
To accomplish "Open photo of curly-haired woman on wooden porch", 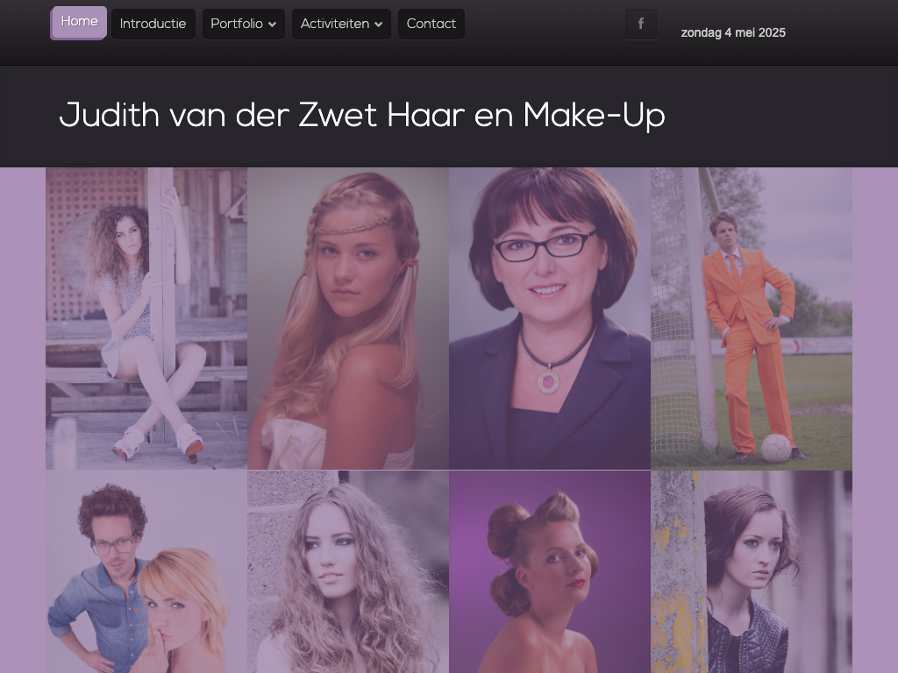I will (146, 318).
